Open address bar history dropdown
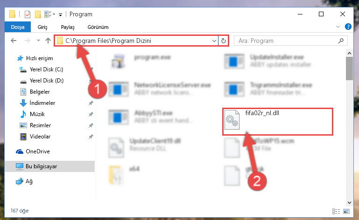359x220 pixels. point(214,41)
